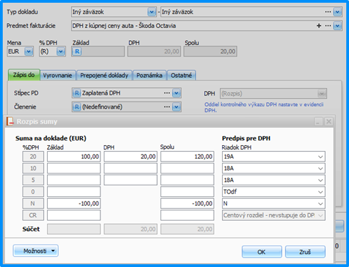Click the Súčet label
Viewport: 349px width, 267px height.
click(31, 229)
